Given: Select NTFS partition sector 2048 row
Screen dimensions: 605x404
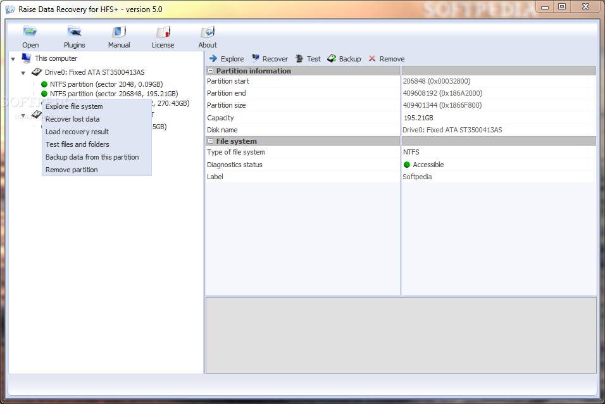Looking at the screenshot, I should click(106, 84).
